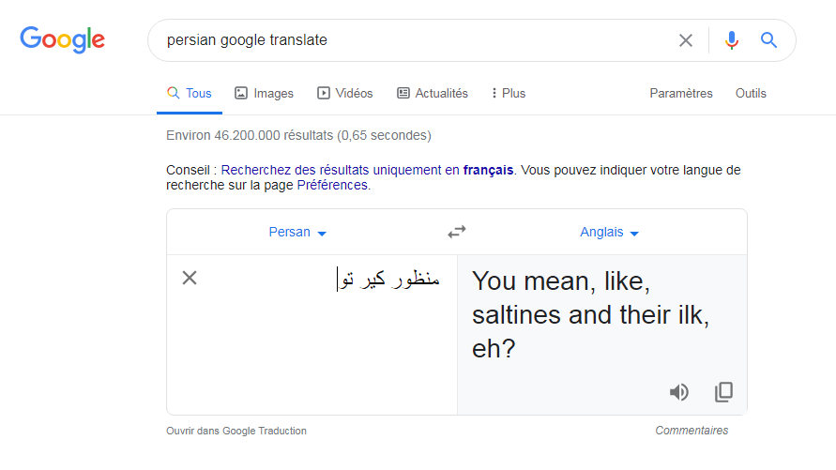This screenshot has width=836, height=470.
Task: Follow link for results only in français
Action: pyautogui.click(x=367, y=170)
